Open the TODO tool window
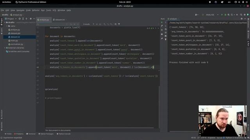Viewport: 250px width, 140px height. pos(8,134)
